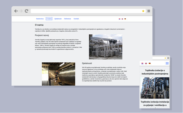Viewport: 183px width, 113px height.
Task: Open the Djelatnosti nav link
Action: pos(58,19)
